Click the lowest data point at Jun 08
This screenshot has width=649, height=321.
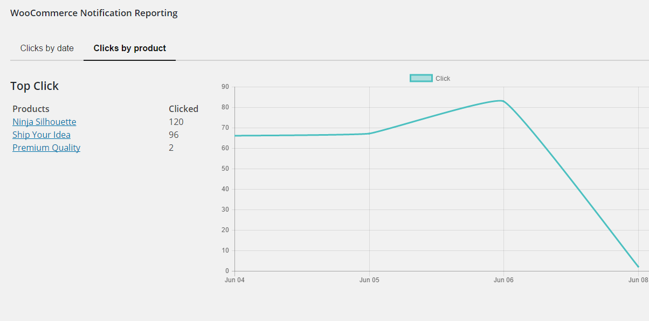pyautogui.click(x=638, y=267)
